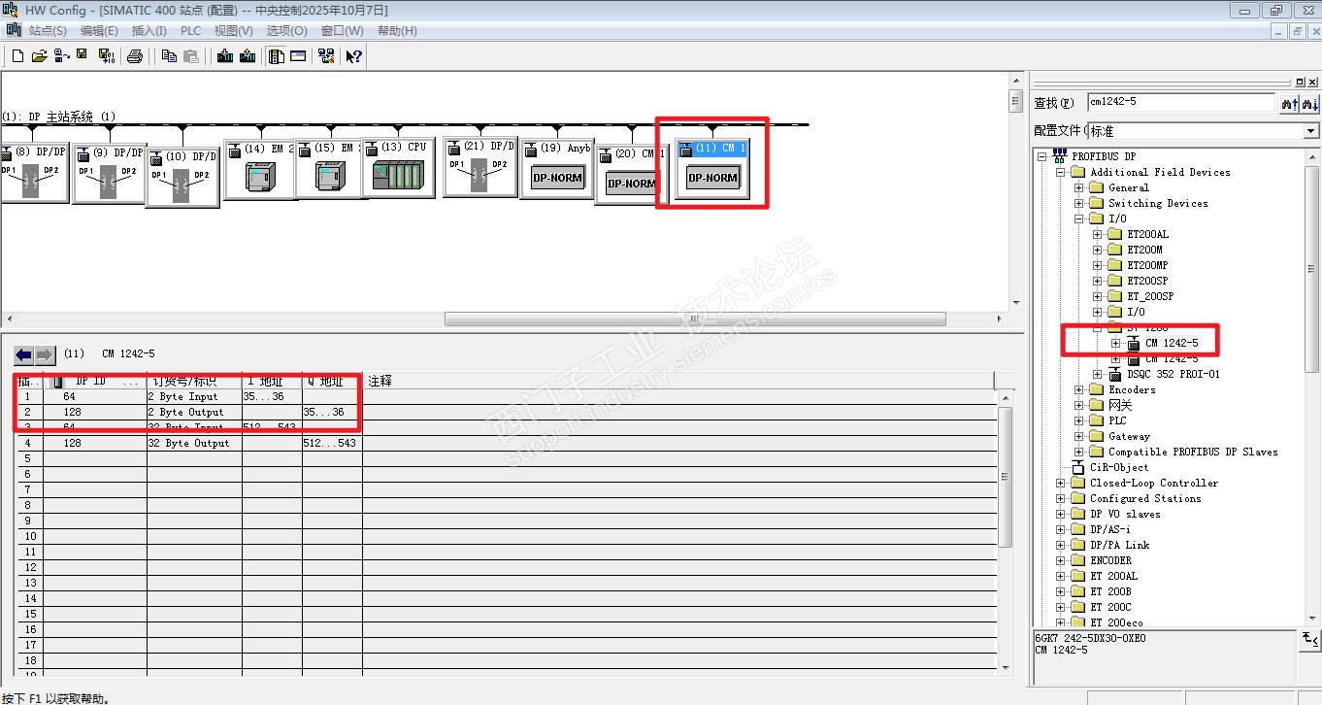Click the 查找 search input field

point(1180,102)
